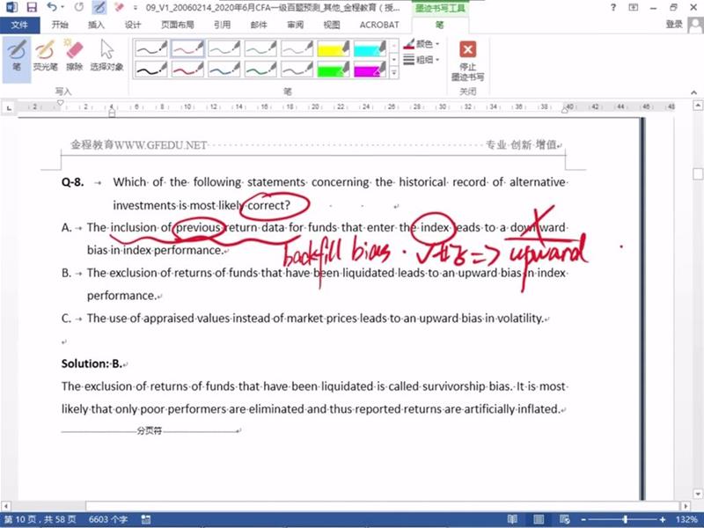Open Word help question mark
Image resolution: width=704 pixels, height=528 pixels.
point(613,7)
